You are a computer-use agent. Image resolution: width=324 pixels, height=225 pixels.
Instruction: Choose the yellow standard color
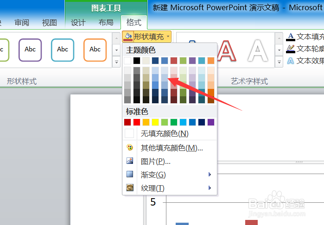155,122
